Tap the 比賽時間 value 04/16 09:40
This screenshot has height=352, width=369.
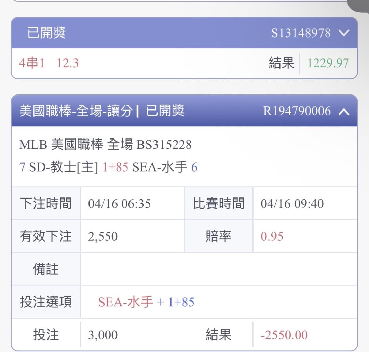(x=292, y=204)
